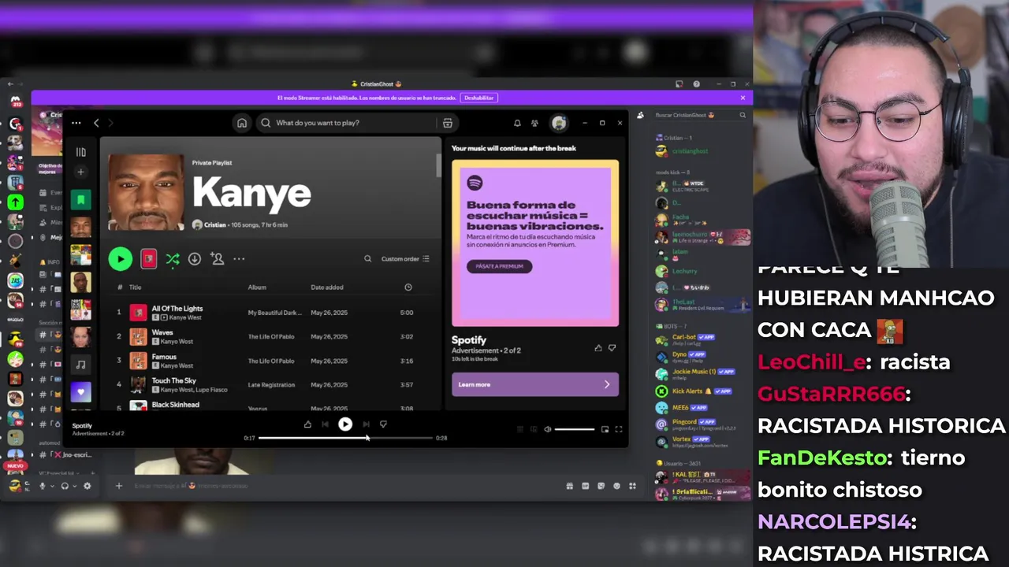Click Discord help question mark icon
Image resolution: width=1009 pixels, height=567 pixels.
(x=696, y=84)
